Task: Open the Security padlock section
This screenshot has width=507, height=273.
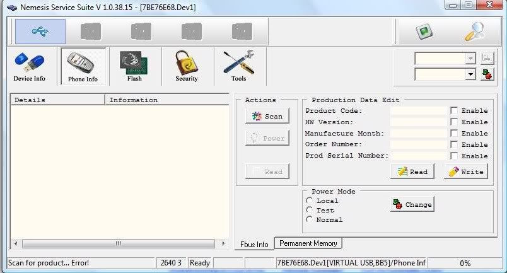Action: pos(186,66)
